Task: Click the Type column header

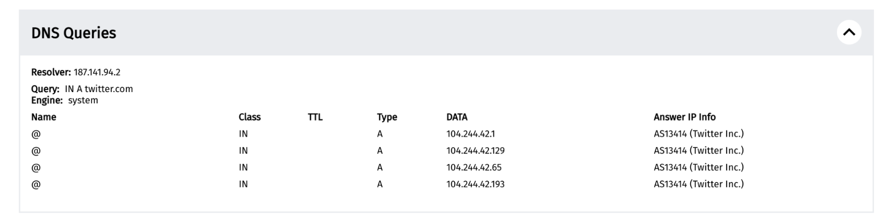Action: [387, 117]
